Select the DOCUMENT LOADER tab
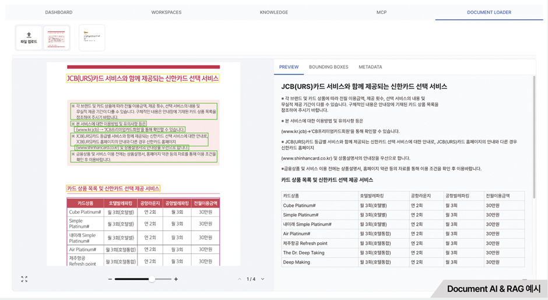The image size is (548, 300). coord(489,12)
